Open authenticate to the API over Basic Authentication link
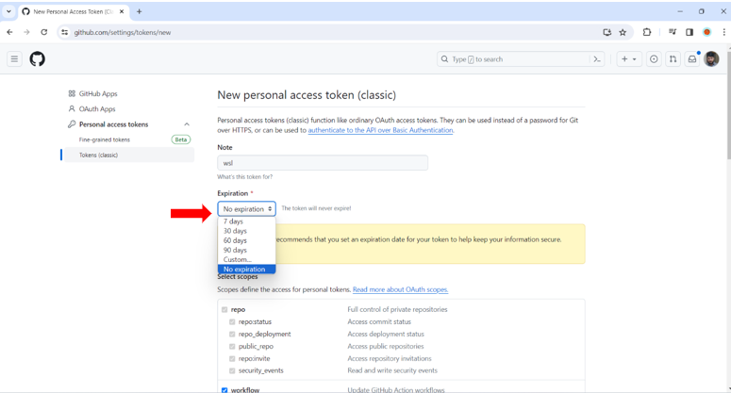Image resolution: width=731 pixels, height=393 pixels. click(380, 130)
